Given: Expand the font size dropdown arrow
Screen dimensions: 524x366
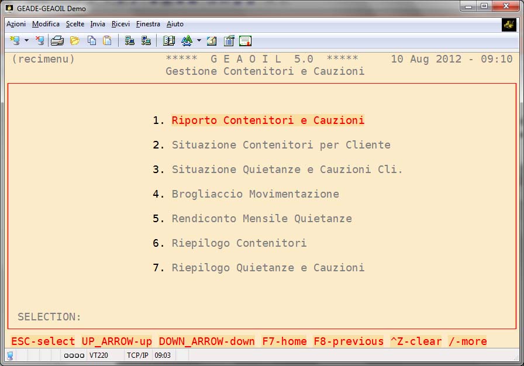Looking at the screenshot, I should (199, 41).
